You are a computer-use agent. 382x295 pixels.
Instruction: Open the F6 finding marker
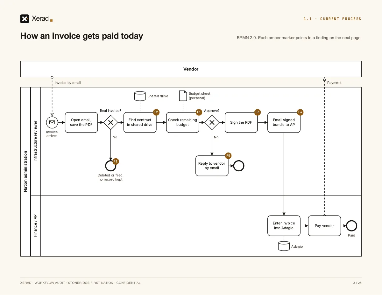(x=258, y=112)
